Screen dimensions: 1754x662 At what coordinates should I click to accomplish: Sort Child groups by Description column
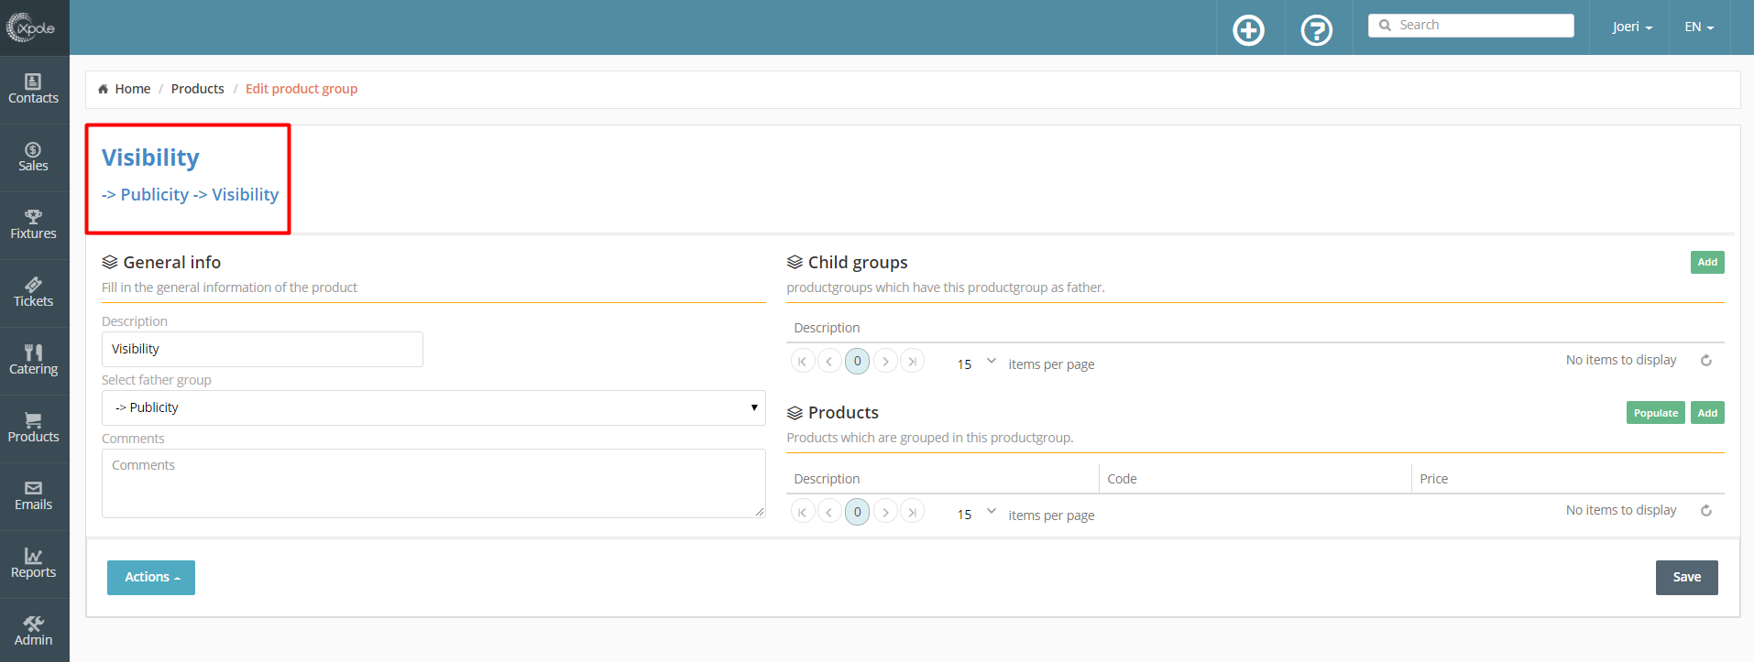coord(827,328)
